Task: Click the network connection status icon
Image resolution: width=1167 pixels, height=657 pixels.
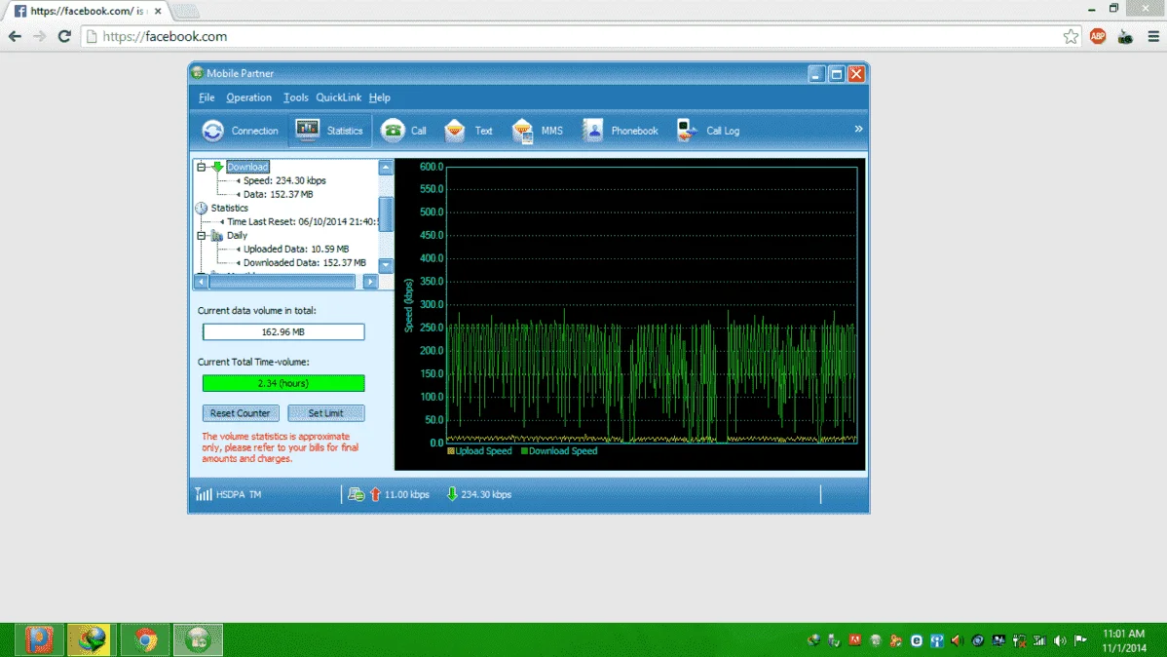Action: pyautogui.click(x=356, y=494)
